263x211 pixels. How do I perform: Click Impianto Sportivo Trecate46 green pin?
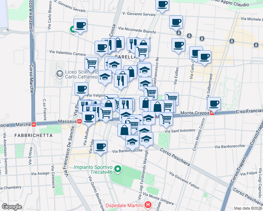(118, 170)
